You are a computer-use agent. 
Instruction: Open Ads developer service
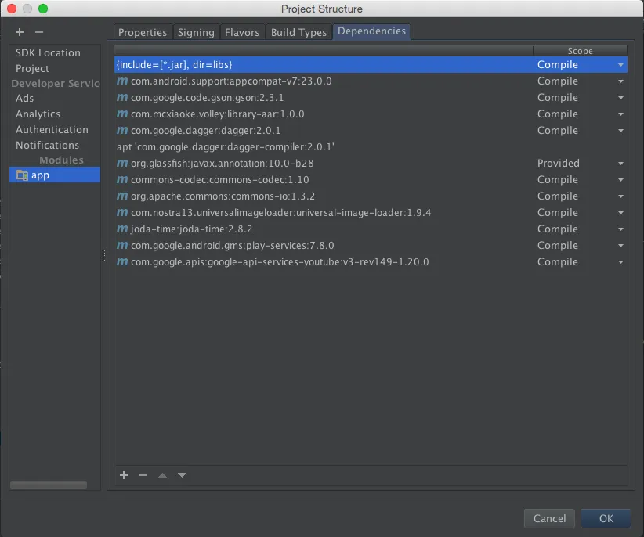pyautogui.click(x=24, y=98)
